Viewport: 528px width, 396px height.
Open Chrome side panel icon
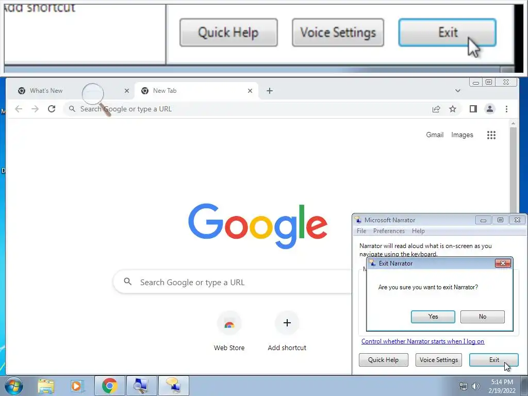(473, 109)
